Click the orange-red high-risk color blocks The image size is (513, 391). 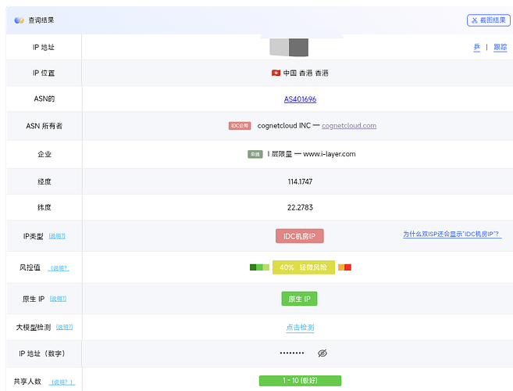[344, 267]
